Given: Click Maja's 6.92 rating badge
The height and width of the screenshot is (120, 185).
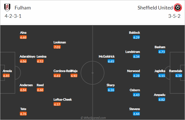Looking at the screenshot, I should 74,76.
